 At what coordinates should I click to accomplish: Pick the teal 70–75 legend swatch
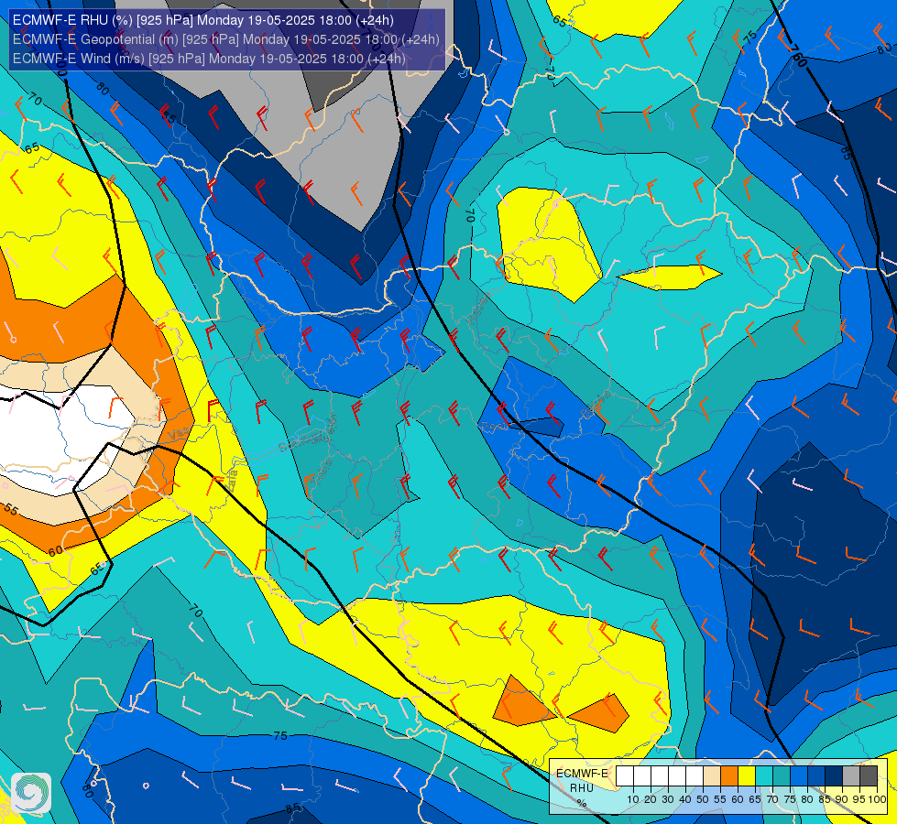coord(782,775)
